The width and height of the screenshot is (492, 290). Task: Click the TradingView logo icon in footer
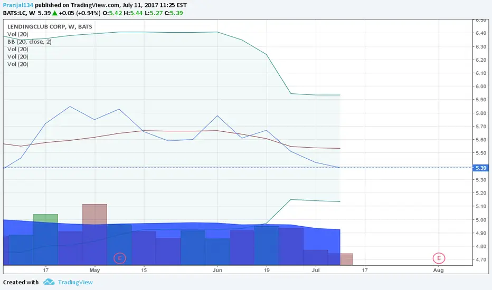click(x=49, y=282)
